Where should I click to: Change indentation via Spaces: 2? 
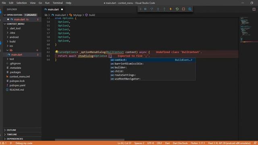coord(139,143)
